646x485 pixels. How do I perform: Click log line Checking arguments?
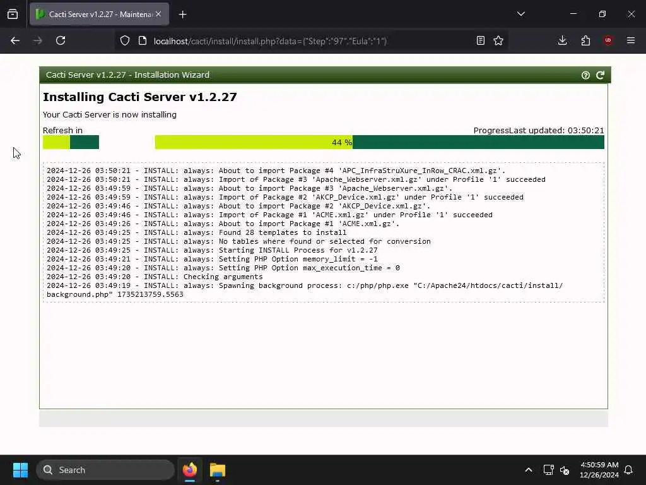click(x=155, y=277)
